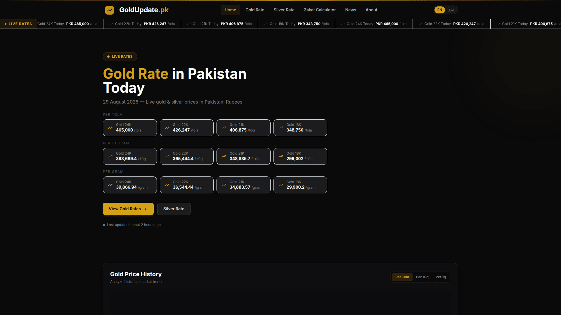Select the Per Tola chart tab
Screen dimensions: 561x315
(x=402, y=277)
